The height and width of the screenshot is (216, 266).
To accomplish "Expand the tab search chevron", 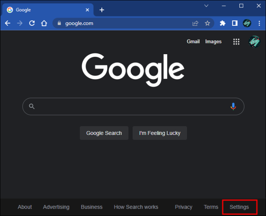I will tap(206, 6).
